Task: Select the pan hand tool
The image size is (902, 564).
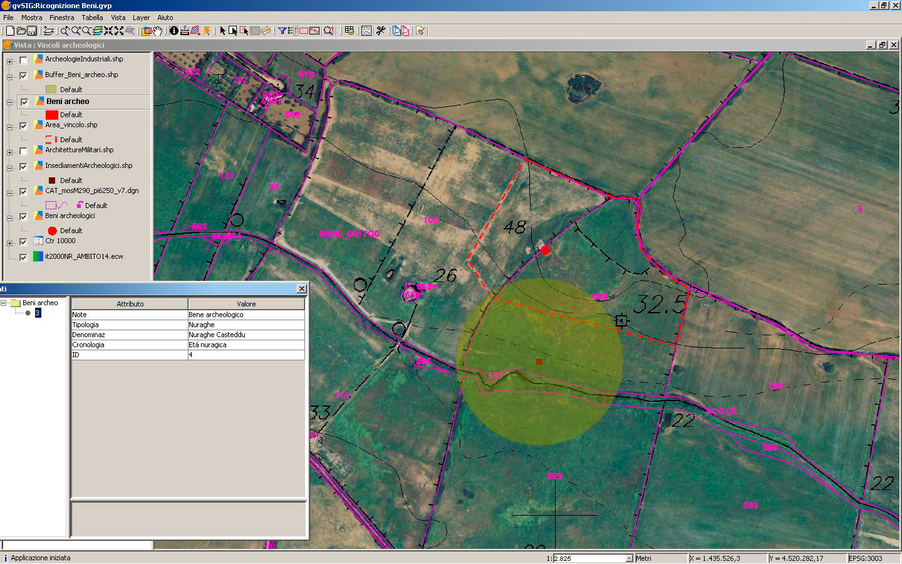Action: coord(157,31)
